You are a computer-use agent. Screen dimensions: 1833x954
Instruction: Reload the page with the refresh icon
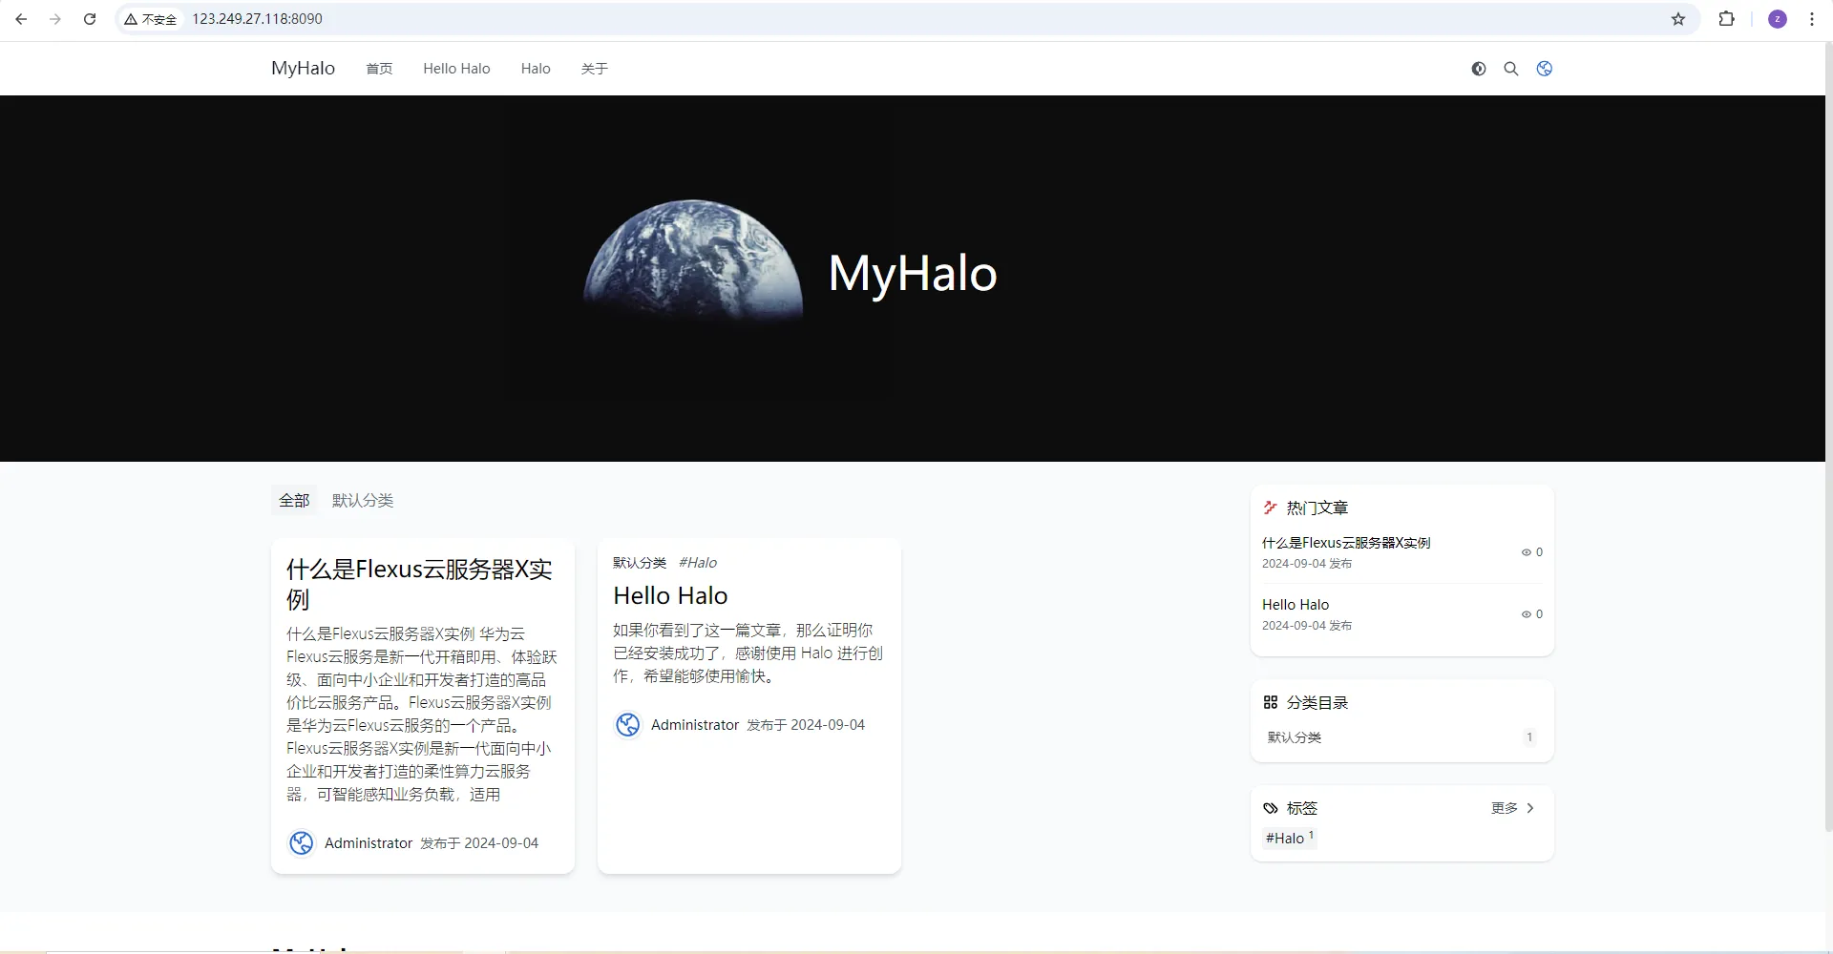coord(90,19)
